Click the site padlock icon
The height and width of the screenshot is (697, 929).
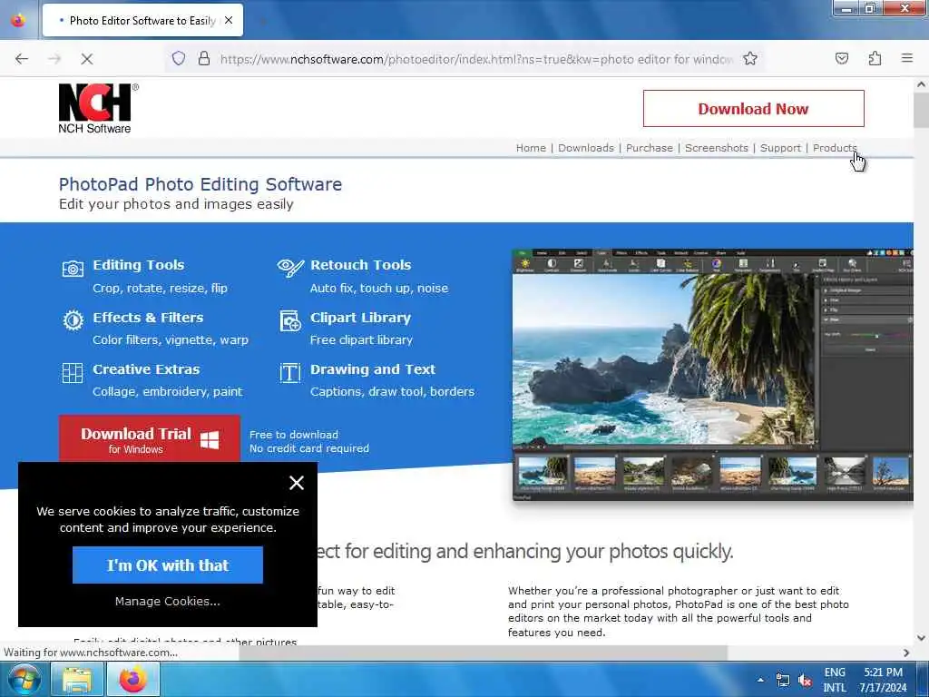tap(204, 58)
